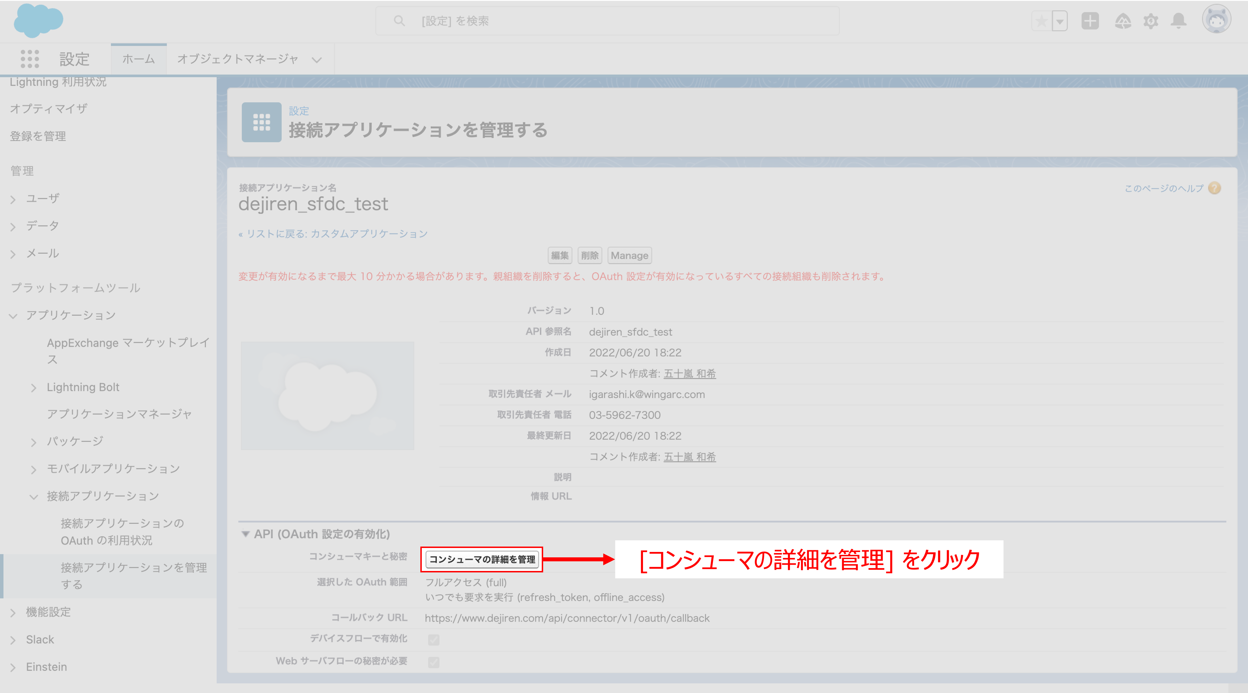Open the オブジェクトマネージャ tab dropdown chevron

[317, 60]
